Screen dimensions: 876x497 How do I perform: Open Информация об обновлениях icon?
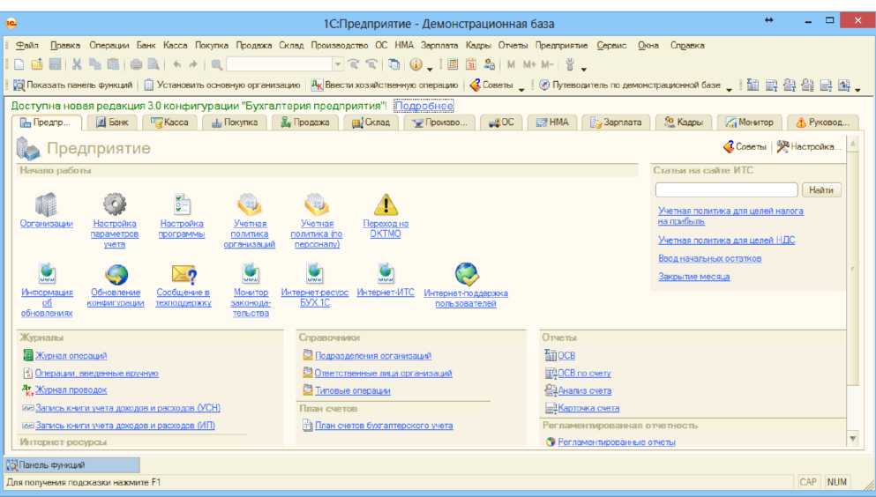47,273
